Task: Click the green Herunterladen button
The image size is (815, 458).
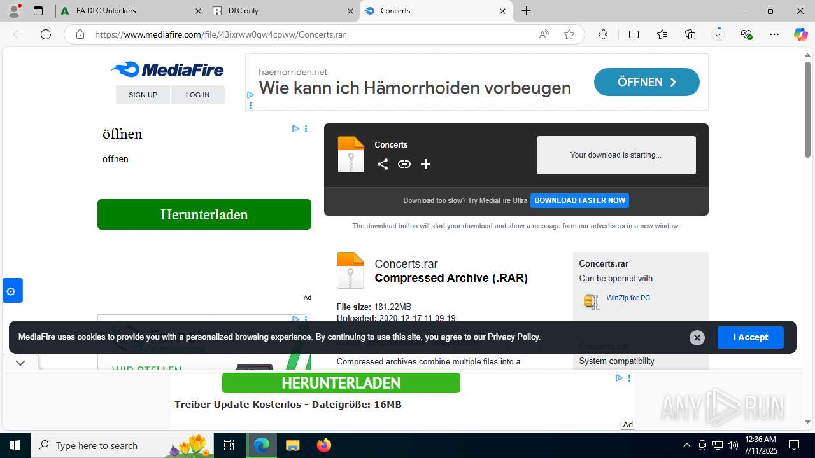Action: [x=204, y=214]
